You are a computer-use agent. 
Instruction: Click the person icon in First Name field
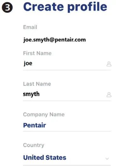(x=109, y=64)
